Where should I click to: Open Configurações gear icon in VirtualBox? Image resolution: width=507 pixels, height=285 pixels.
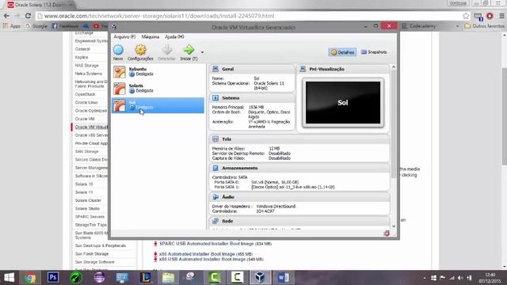tap(140, 50)
